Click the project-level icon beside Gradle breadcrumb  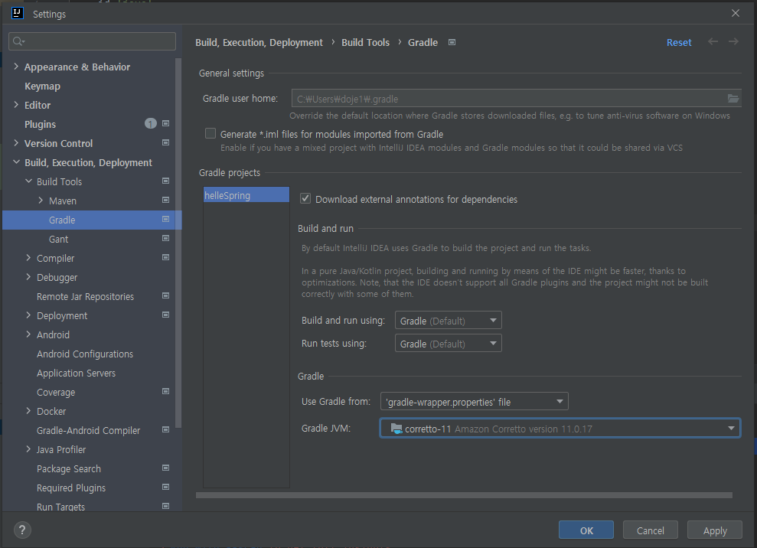[x=452, y=43]
